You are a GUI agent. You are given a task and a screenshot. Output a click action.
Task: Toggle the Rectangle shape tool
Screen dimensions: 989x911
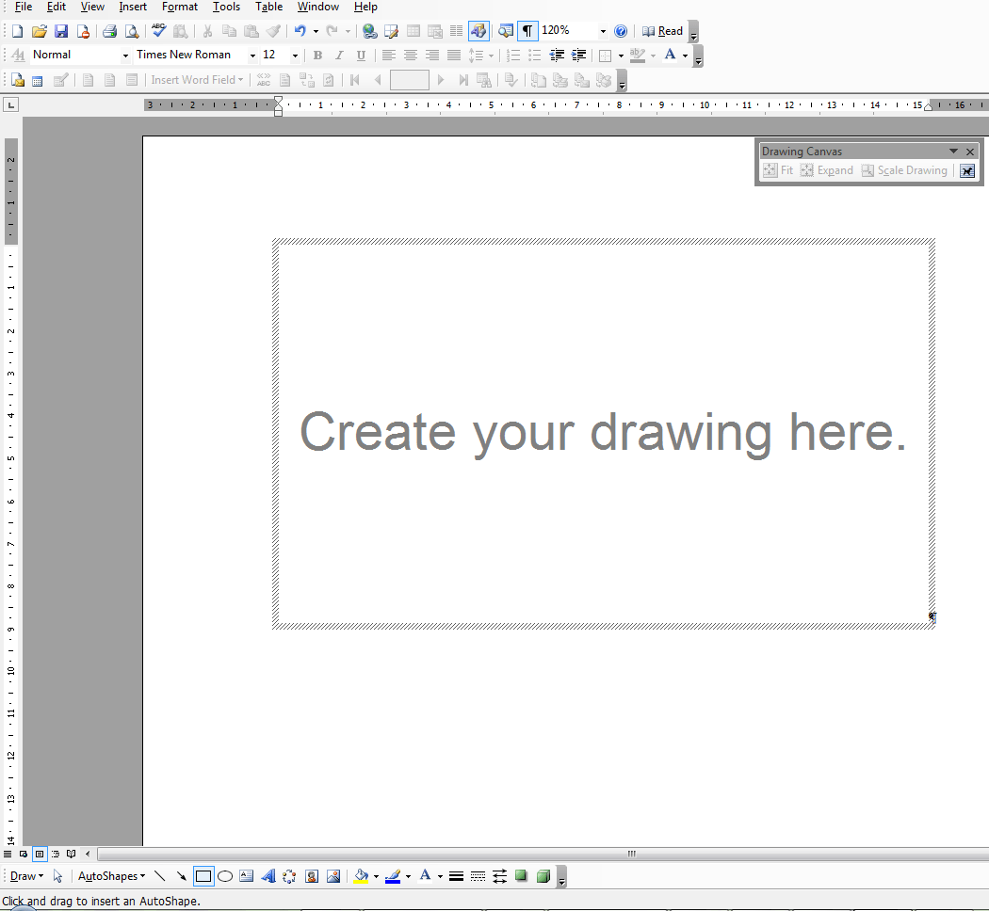[x=203, y=876]
